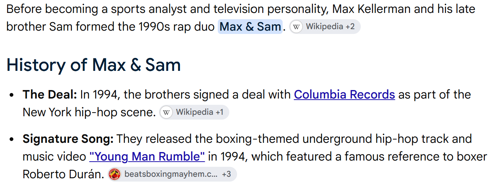Click the "History of Max & Sam" heading
Viewport: 503px width, 186px height.
point(94,65)
